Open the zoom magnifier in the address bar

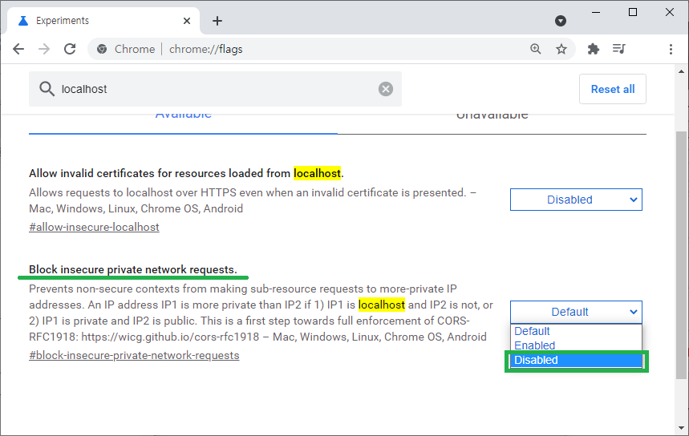click(x=535, y=49)
